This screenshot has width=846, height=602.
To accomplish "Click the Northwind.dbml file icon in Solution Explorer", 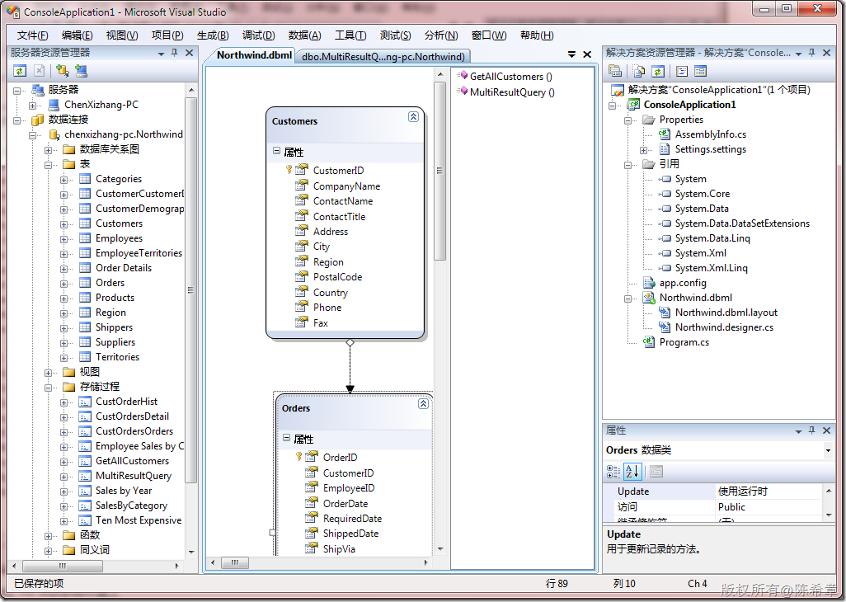I will click(649, 297).
